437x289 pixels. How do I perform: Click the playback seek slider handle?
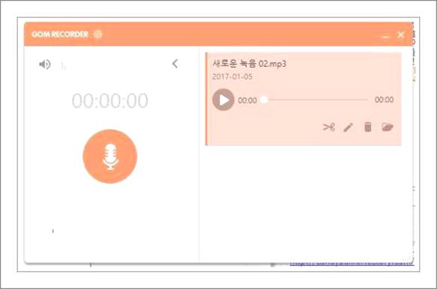[x=264, y=100]
